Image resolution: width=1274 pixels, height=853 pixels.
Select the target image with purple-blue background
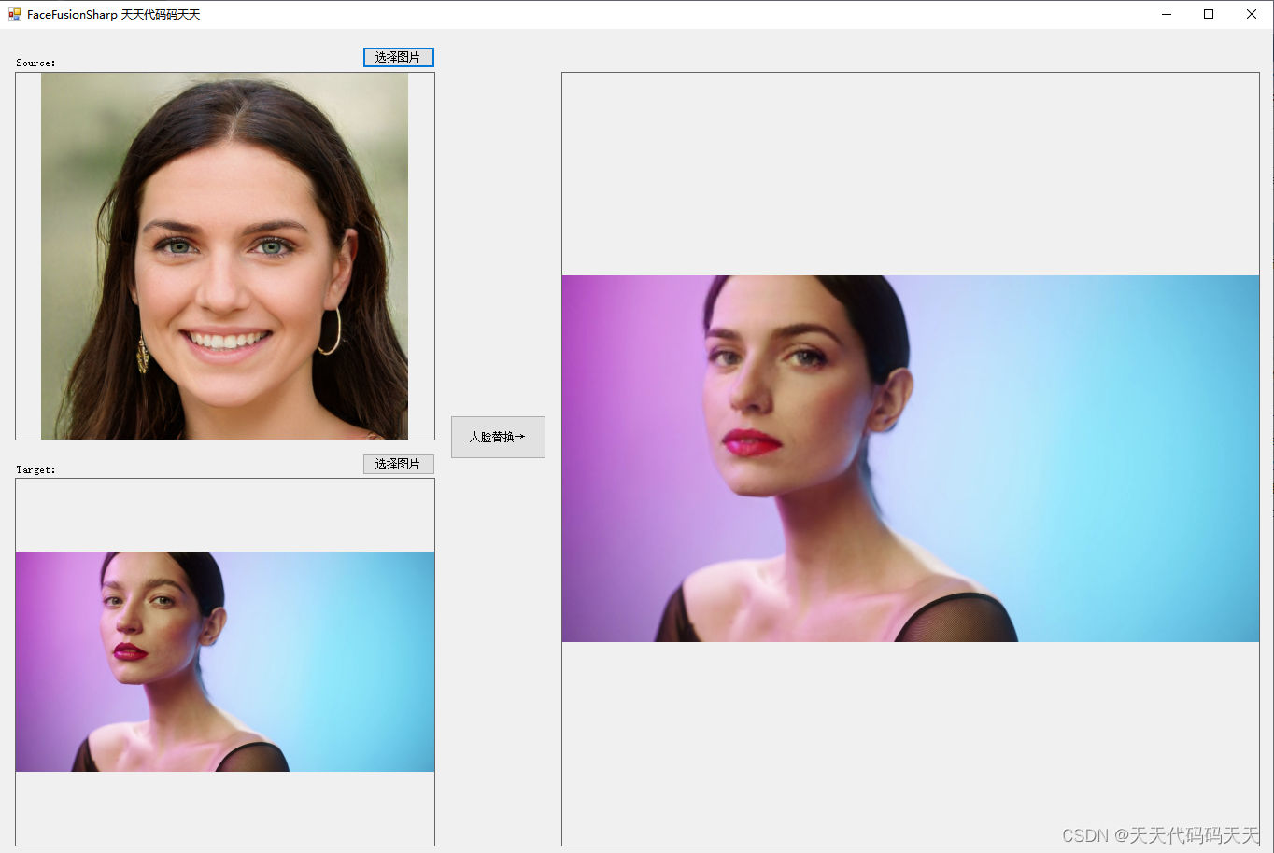[x=224, y=661]
